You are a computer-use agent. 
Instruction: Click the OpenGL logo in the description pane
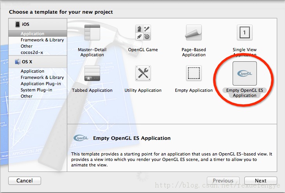pyautogui.click(x=81, y=138)
